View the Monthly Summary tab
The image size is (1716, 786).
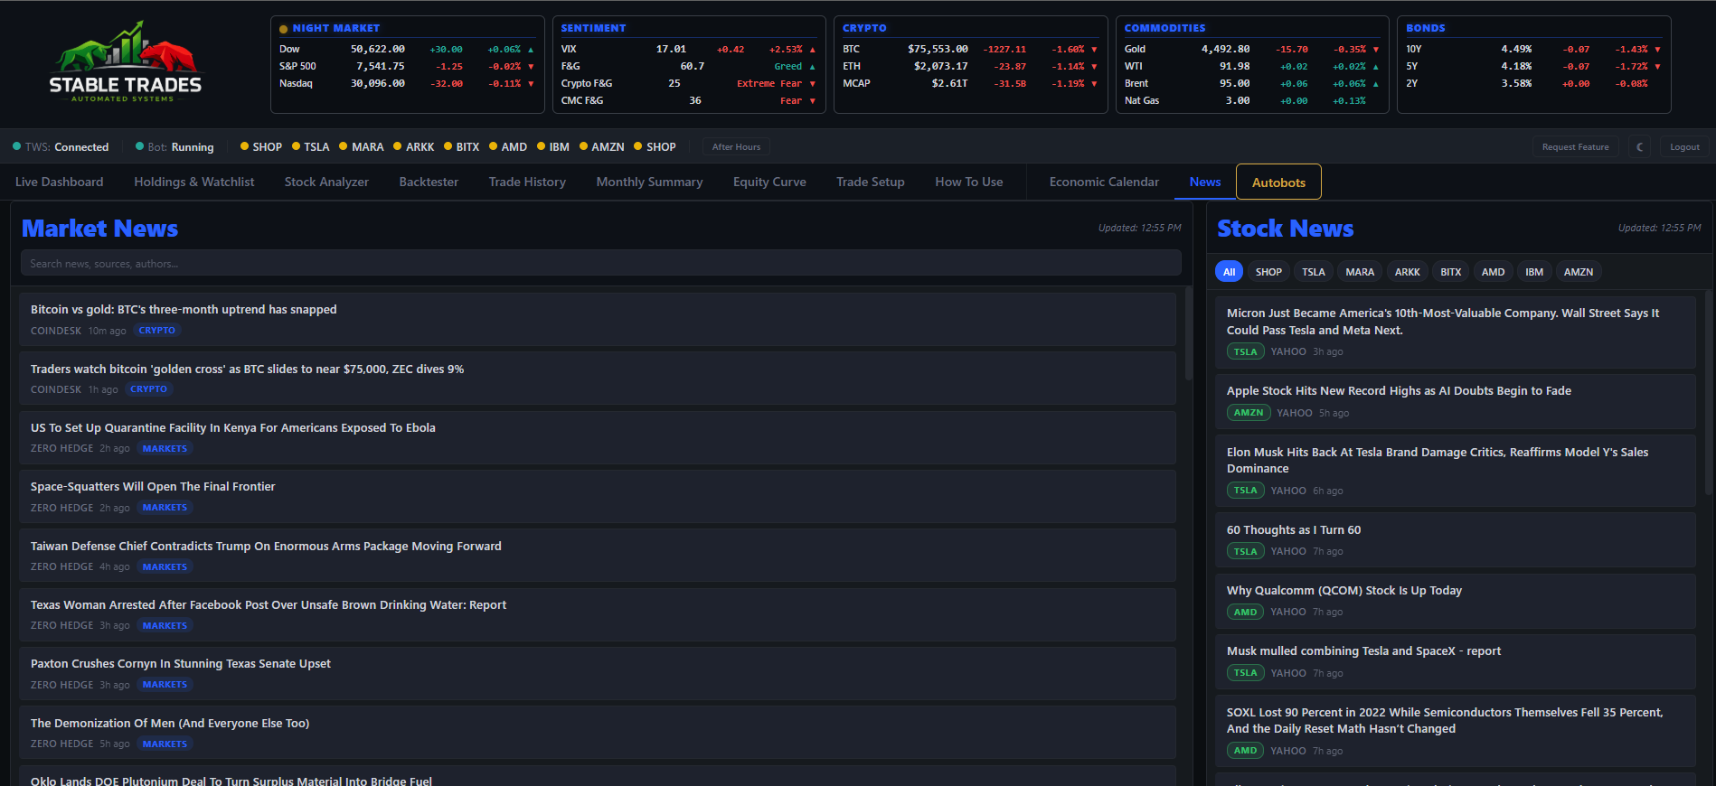point(649,182)
